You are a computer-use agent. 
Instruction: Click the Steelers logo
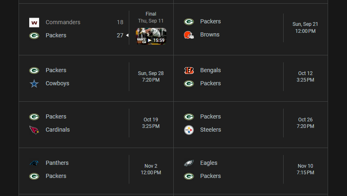pyautogui.click(x=189, y=130)
